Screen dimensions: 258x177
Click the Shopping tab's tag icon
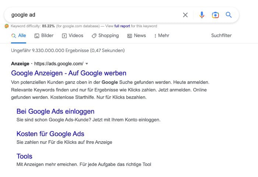[x=94, y=36]
